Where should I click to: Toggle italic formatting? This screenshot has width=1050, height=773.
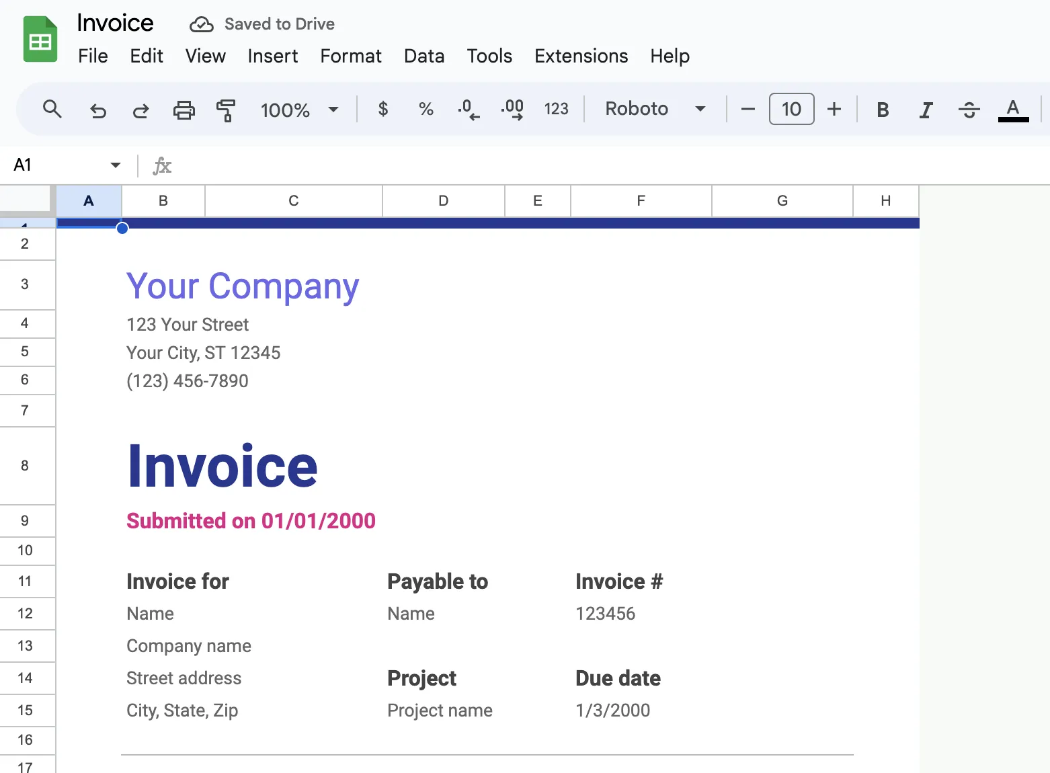pyautogui.click(x=926, y=110)
